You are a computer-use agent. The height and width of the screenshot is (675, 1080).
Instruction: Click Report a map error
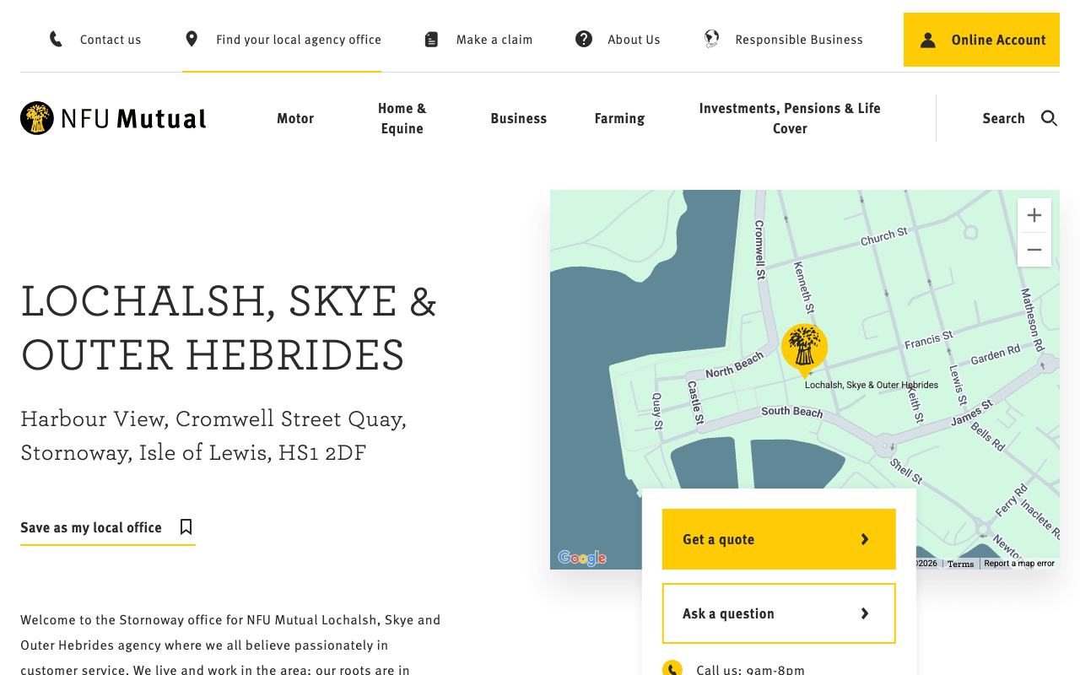tap(1019, 564)
